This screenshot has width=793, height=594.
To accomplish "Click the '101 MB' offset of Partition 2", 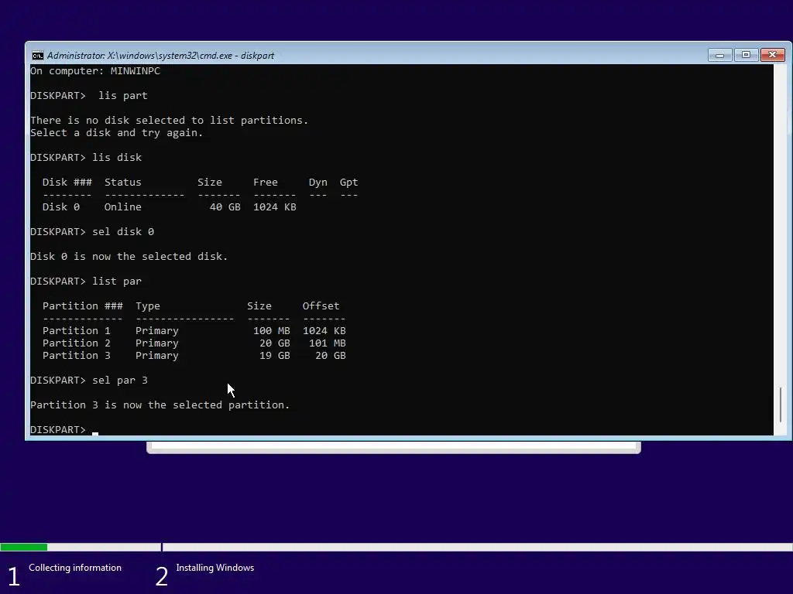I will click(x=328, y=343).
